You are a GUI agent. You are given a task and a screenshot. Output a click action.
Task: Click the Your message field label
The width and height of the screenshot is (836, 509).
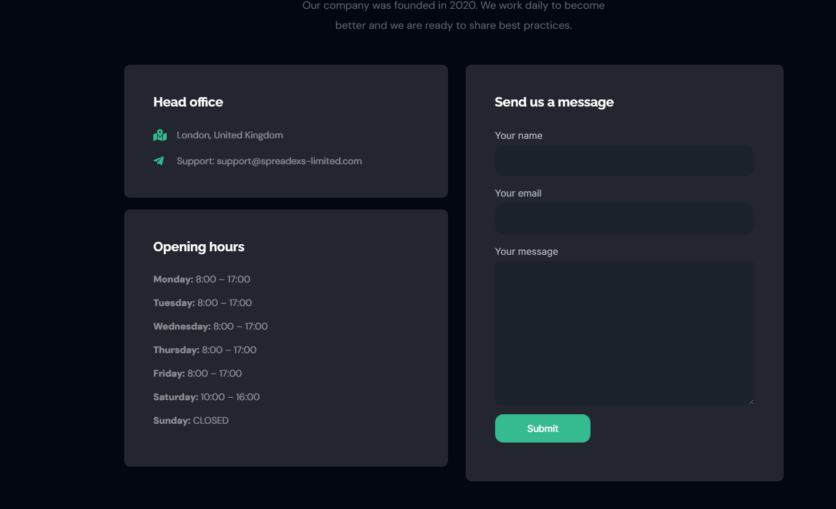pos(526,252)
